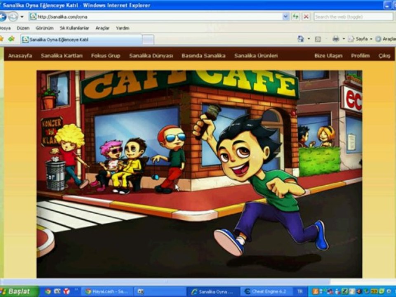The height and width of the screenshot is (297, 396).
Task: Click the Search the web box
Action: 353,16
